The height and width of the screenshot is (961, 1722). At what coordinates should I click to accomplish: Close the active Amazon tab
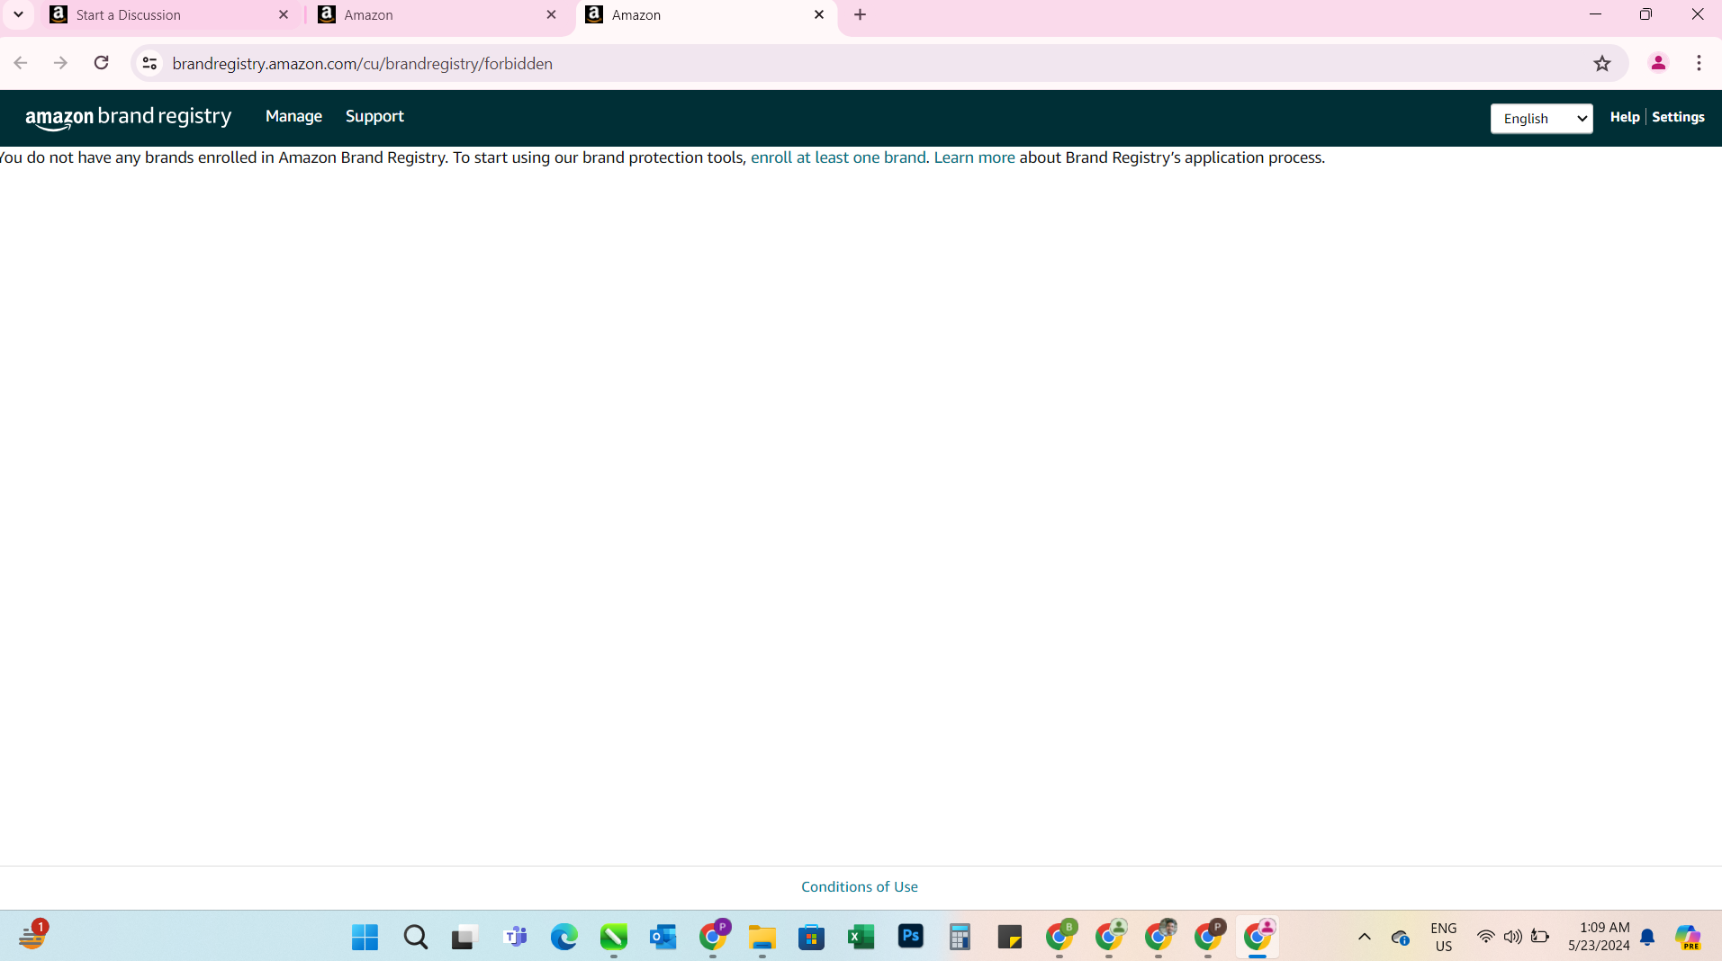pos(819,15)
